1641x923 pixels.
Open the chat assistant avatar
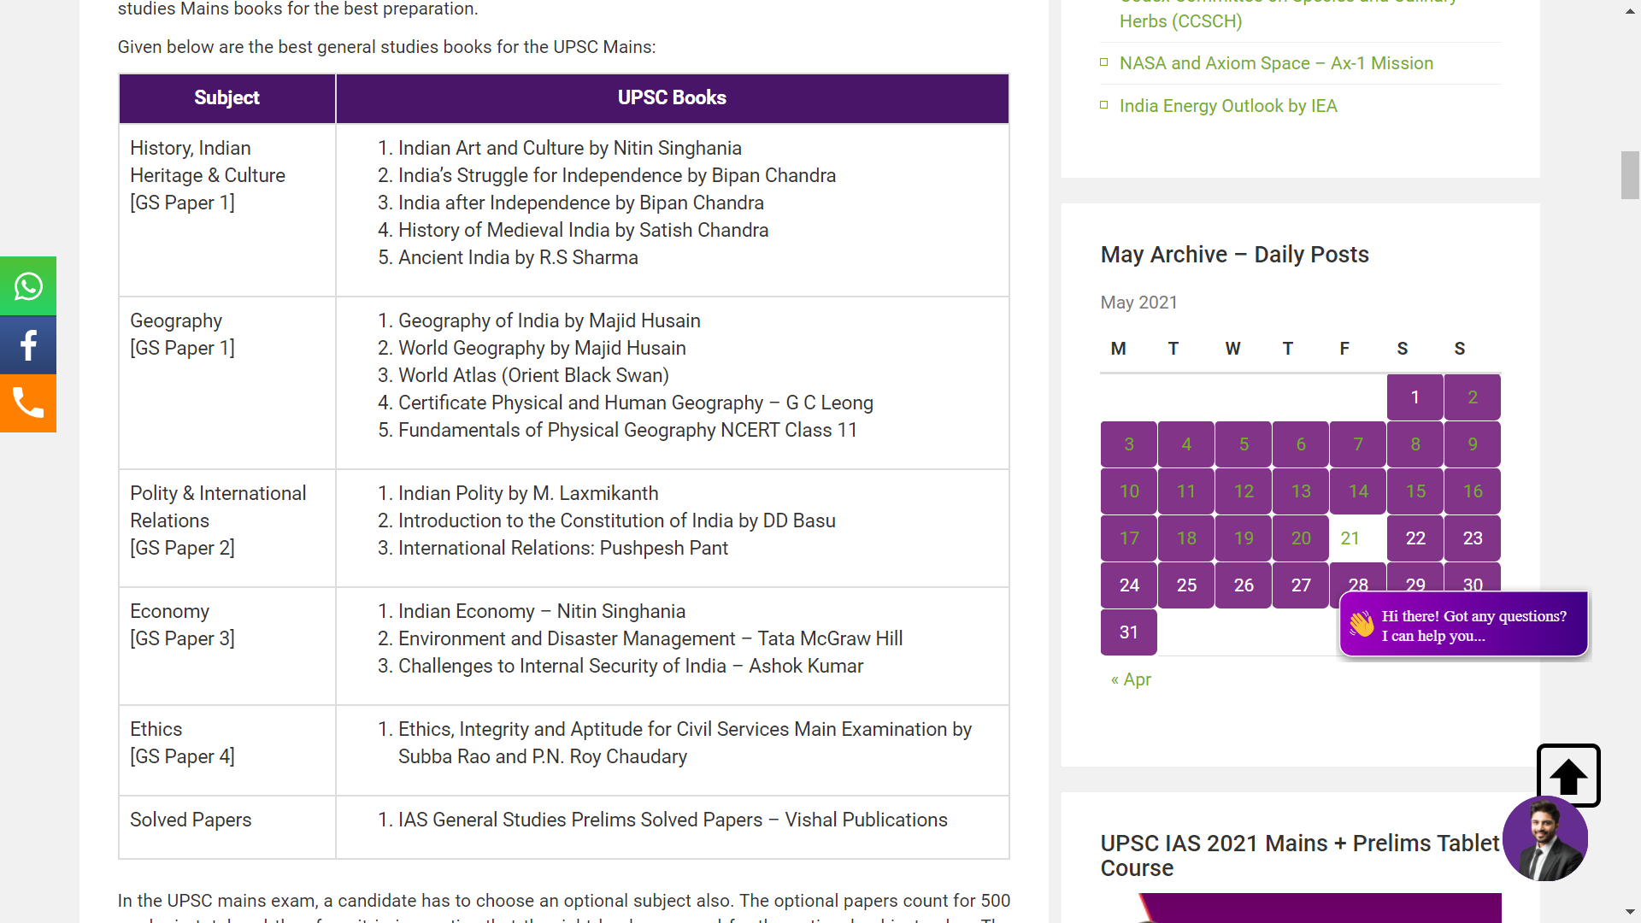(x=1545, y=839)
